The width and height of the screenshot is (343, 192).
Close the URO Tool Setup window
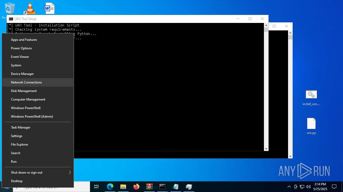click(x=262, y=19)
